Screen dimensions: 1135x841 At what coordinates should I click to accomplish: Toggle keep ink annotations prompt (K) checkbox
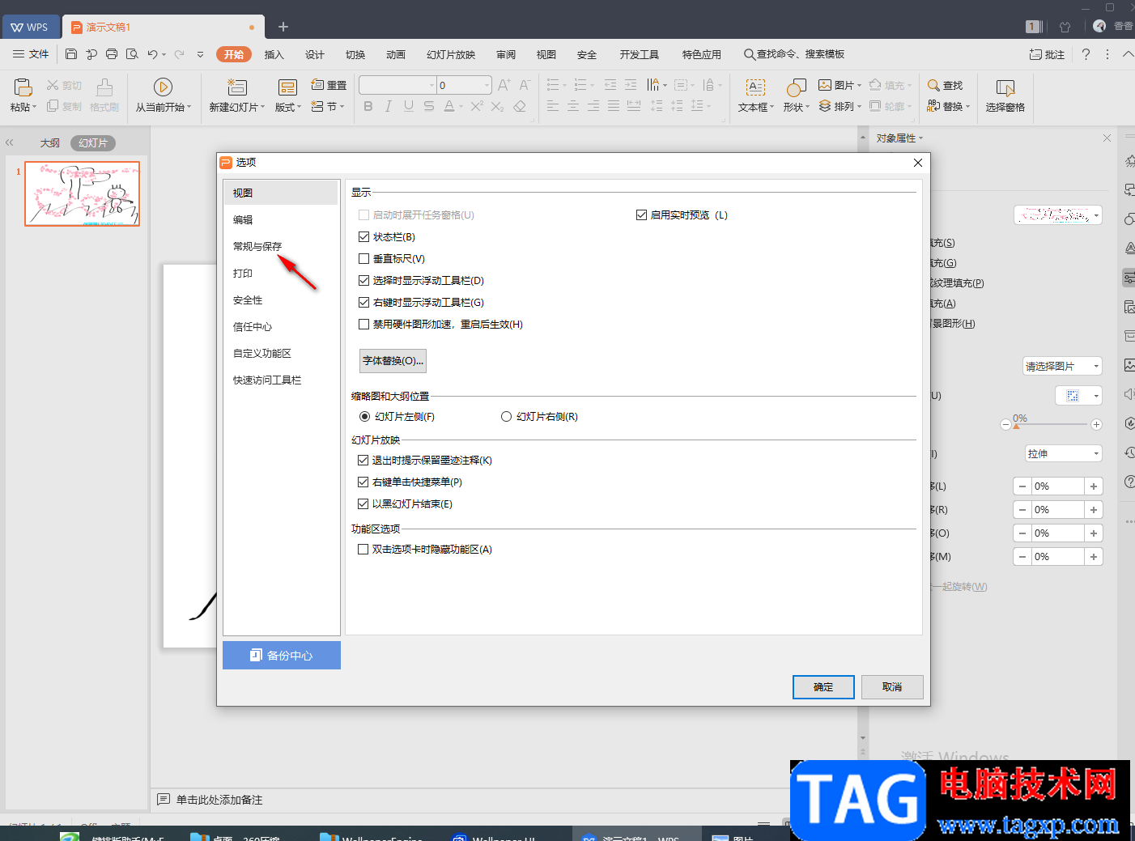click(x=363, y=461)
